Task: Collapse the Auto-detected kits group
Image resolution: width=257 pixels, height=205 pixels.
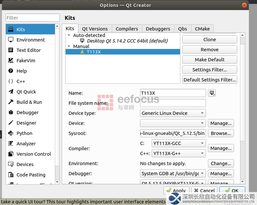Action: (69, 35)
